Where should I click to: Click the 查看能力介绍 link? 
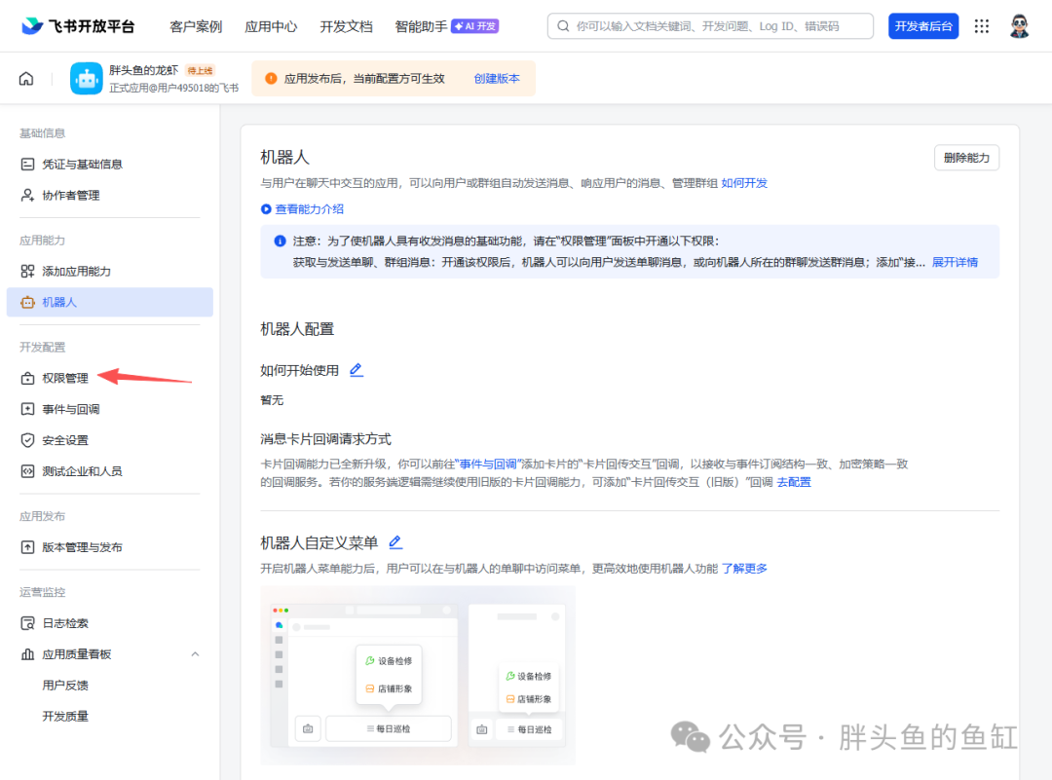303,209
